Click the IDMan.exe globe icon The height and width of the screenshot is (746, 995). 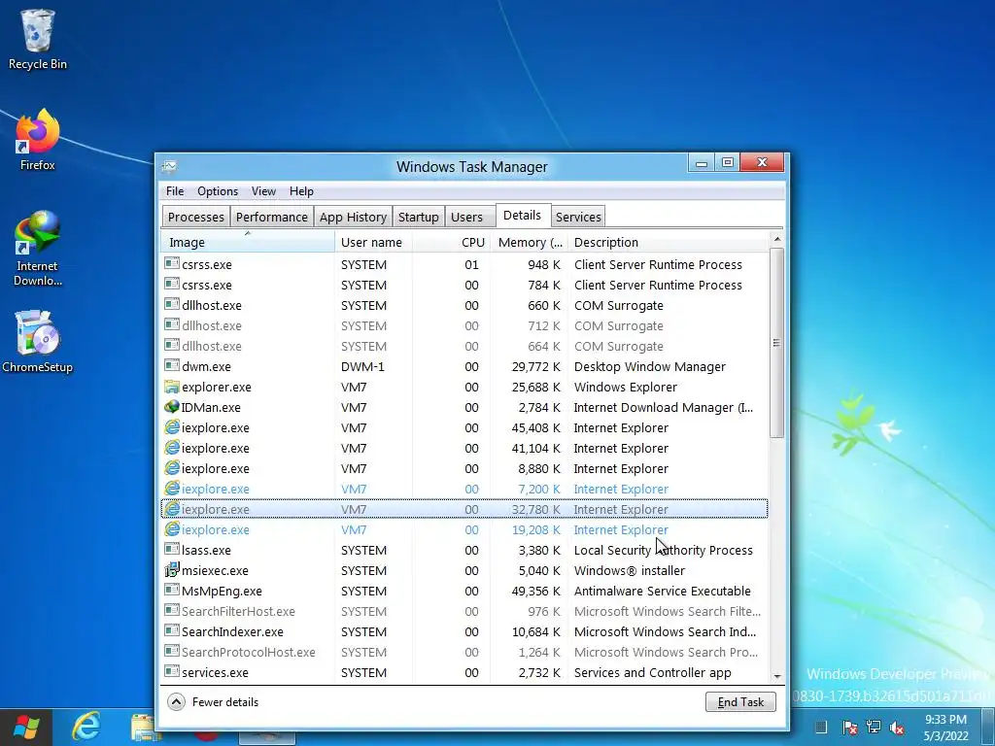(x=171, y=407)
